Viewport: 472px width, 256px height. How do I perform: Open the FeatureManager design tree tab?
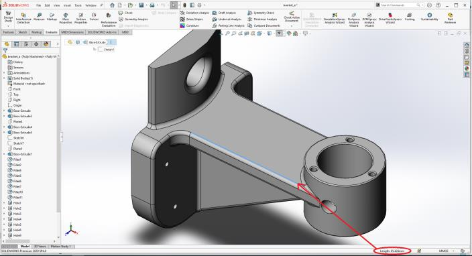click(x=7, y=44)
